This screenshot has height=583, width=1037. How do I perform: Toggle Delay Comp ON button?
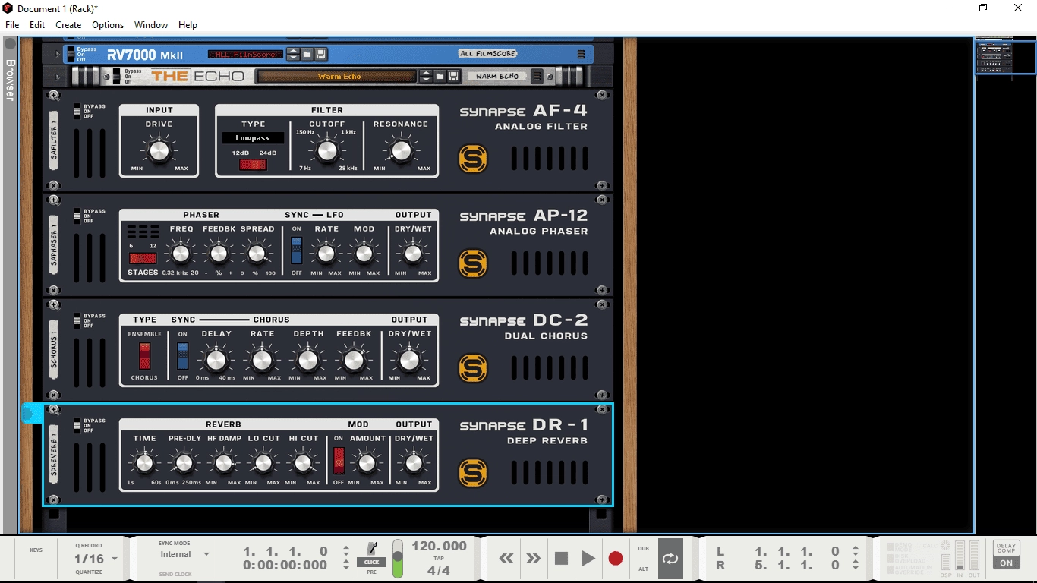(x=1006, y=563)
